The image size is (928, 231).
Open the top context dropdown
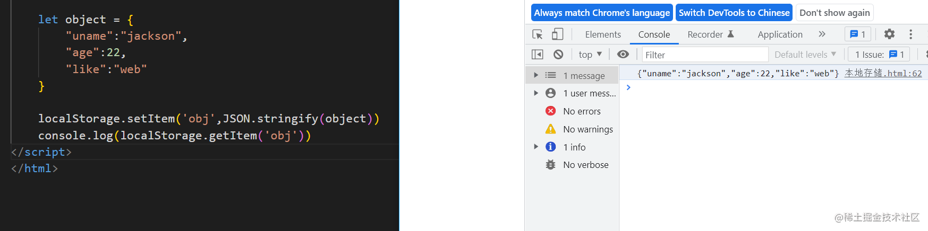point(590,55)
